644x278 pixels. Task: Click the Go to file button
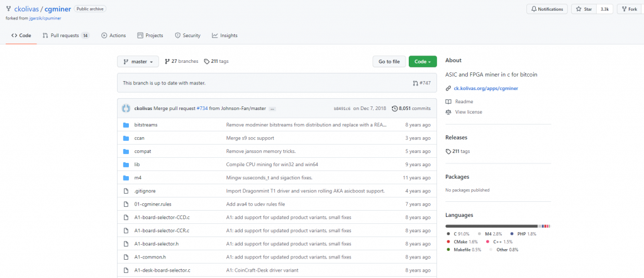pos(389,62)
